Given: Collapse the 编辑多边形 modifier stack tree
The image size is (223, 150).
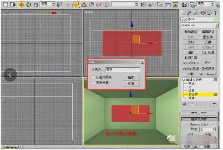Looking at the screenshot, I should [183, 80].
